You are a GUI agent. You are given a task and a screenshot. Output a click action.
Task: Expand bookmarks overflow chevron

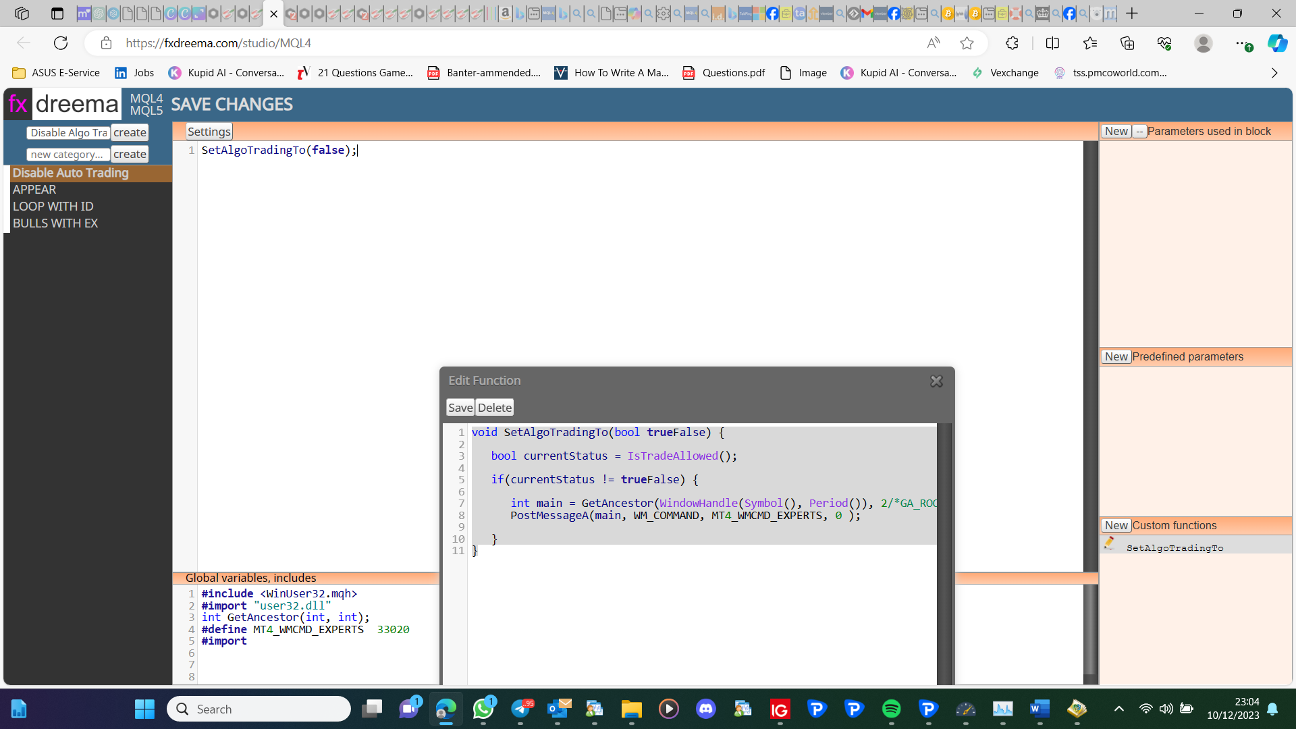tap(1274, 73)
